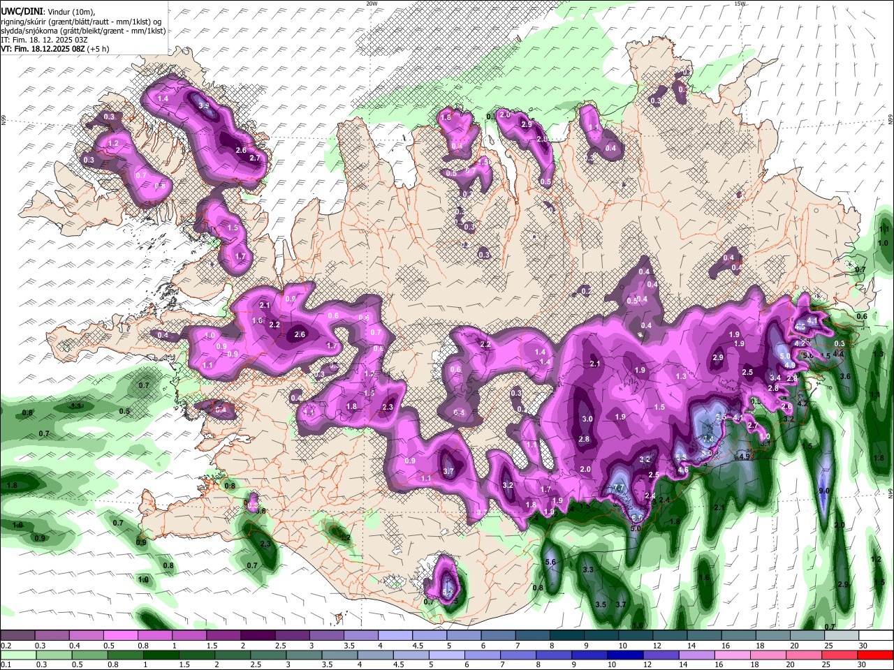The height and width of the screenshot is (670, 894).
Task: Click the '9.0' precipitation value on the map
Action: 823,491
